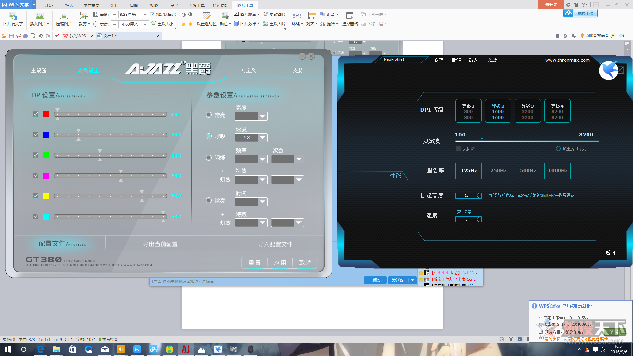
Task: Click the 设置透明色 transparent color icon
Action: coord(206,19)
